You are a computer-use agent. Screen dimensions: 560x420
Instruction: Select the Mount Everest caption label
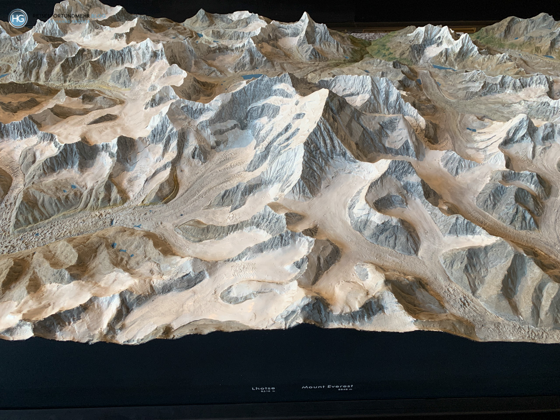click(328, 387)
